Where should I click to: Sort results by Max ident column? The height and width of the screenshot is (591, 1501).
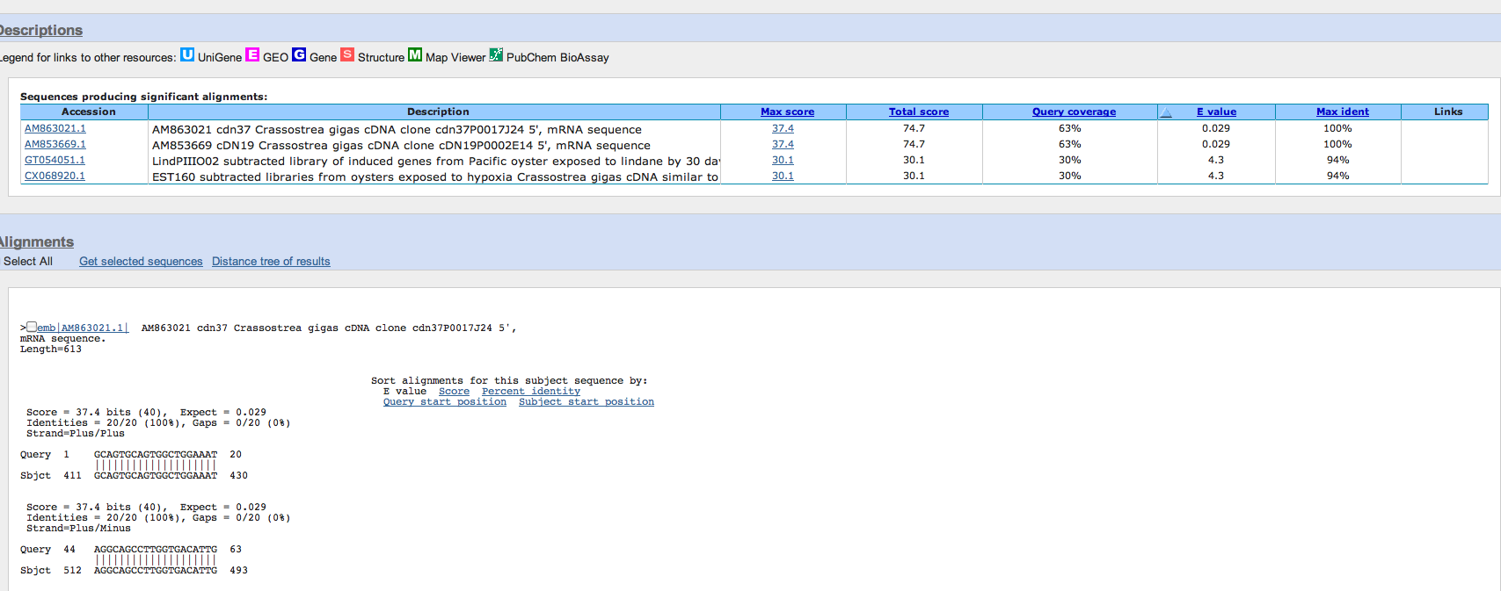point(1342,112)
